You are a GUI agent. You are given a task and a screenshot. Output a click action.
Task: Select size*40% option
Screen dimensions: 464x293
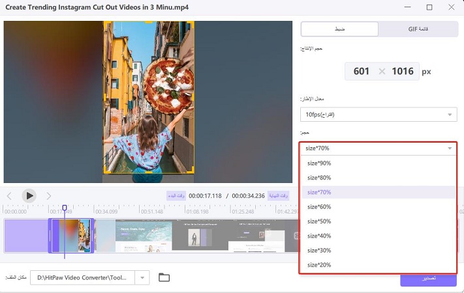(379, 236)
